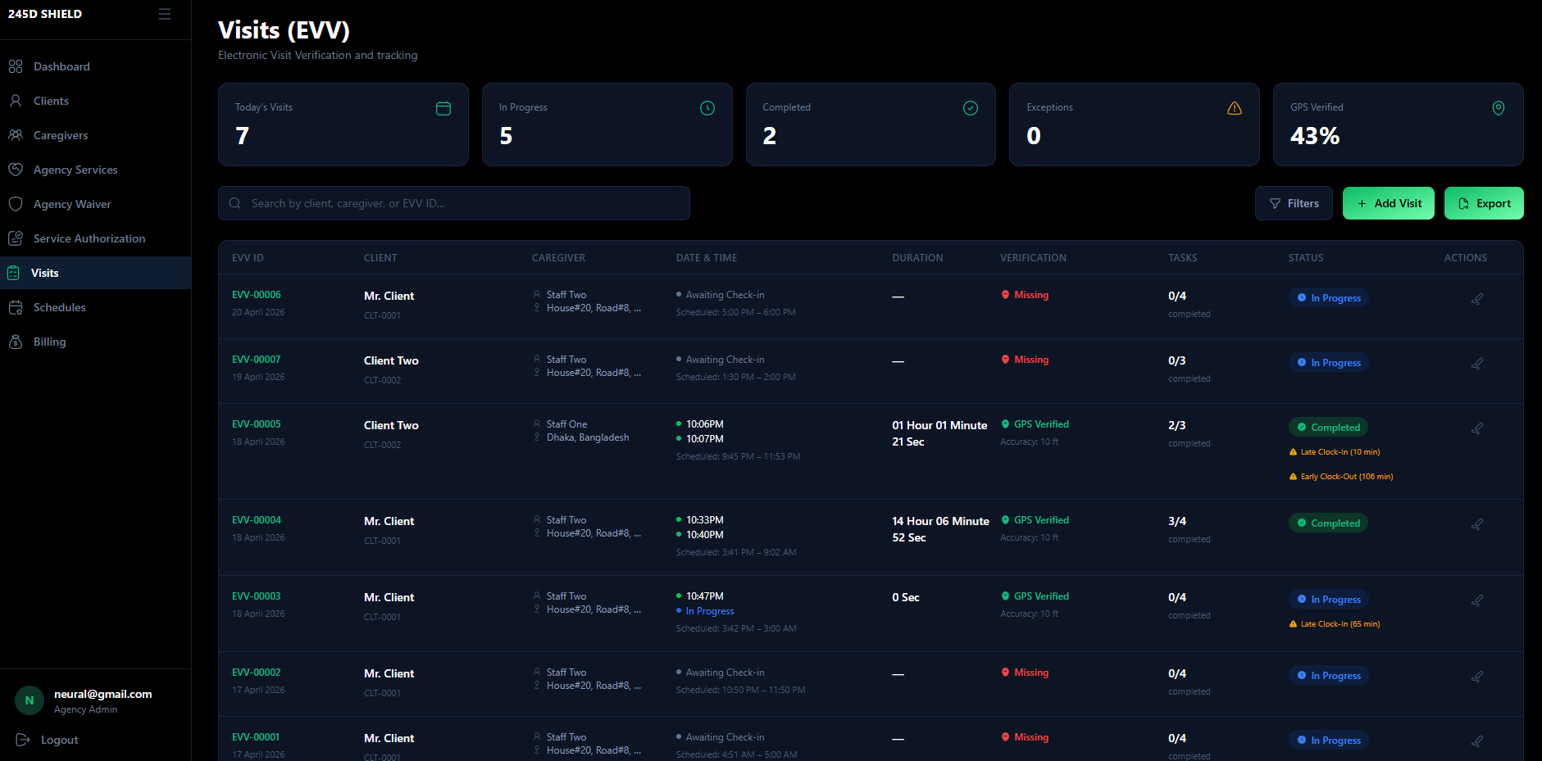Edit visit EVV-00003 action icon
The width and height of the screenshot is (1542, 761).
(x=1476, y=600)
